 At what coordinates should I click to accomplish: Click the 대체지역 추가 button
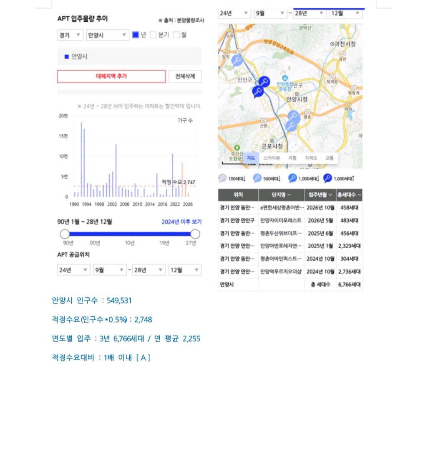pyautogui.click(x=111, y=76)
